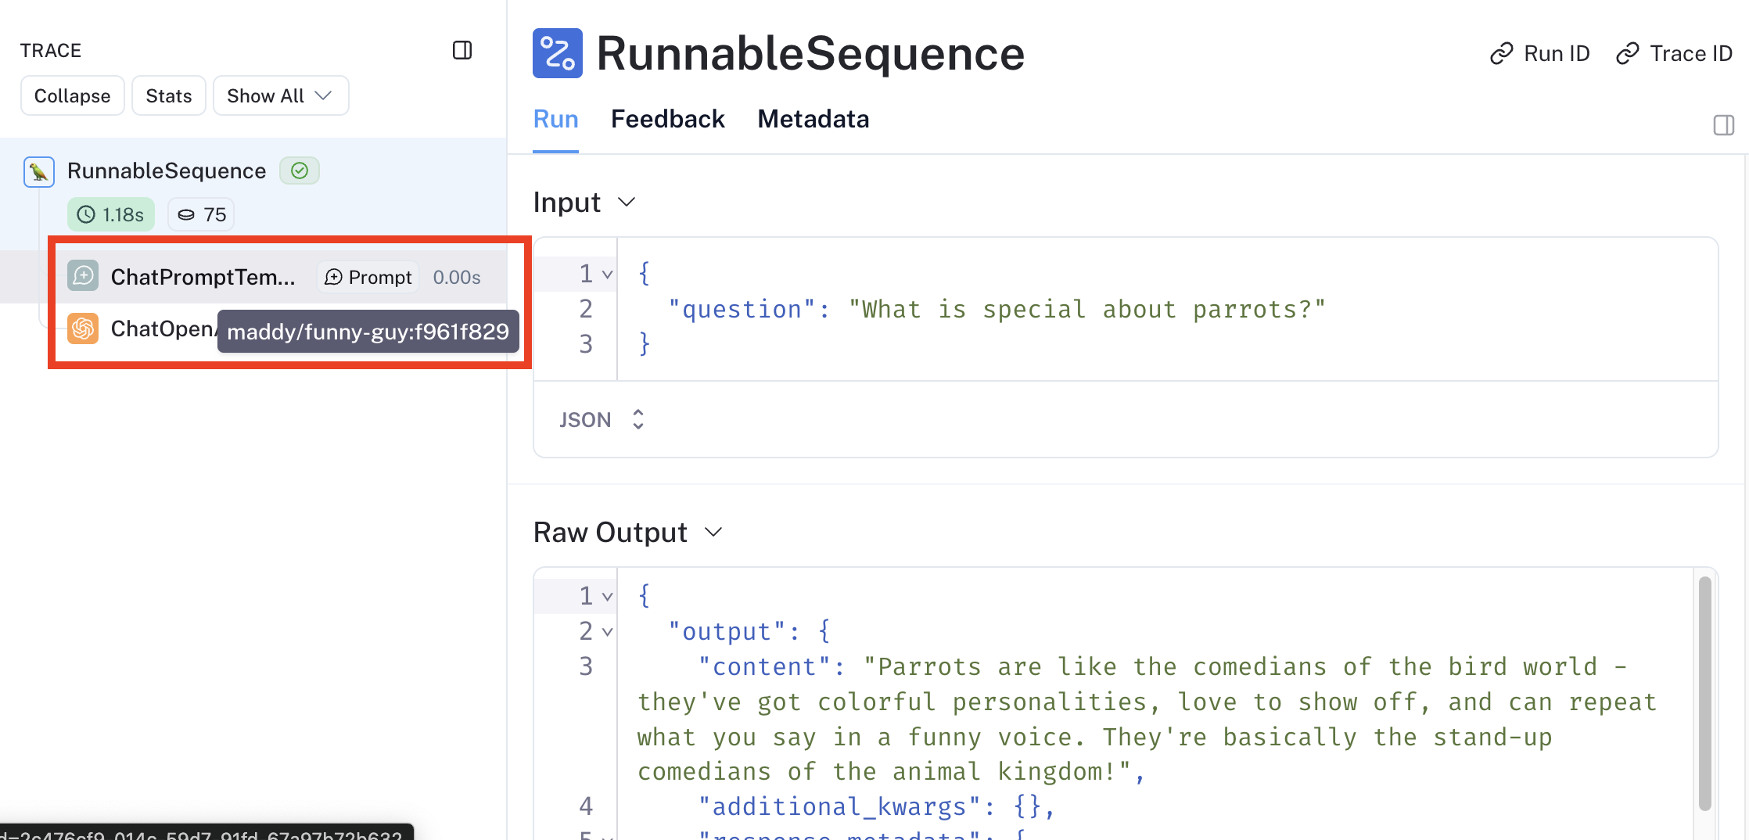Click the parrot icon beside RunnableSequence

point(38,171)
